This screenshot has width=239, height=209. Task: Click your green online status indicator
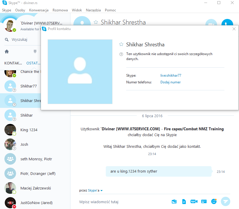(x=14, y=30)
